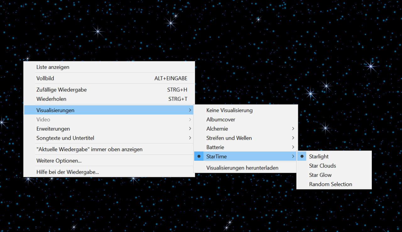Click 'Visualisierungen herunterladen' entry
402x232 pixels.
246,168
